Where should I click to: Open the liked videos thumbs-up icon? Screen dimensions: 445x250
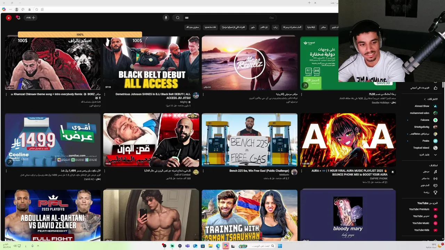tap(435, 88)
